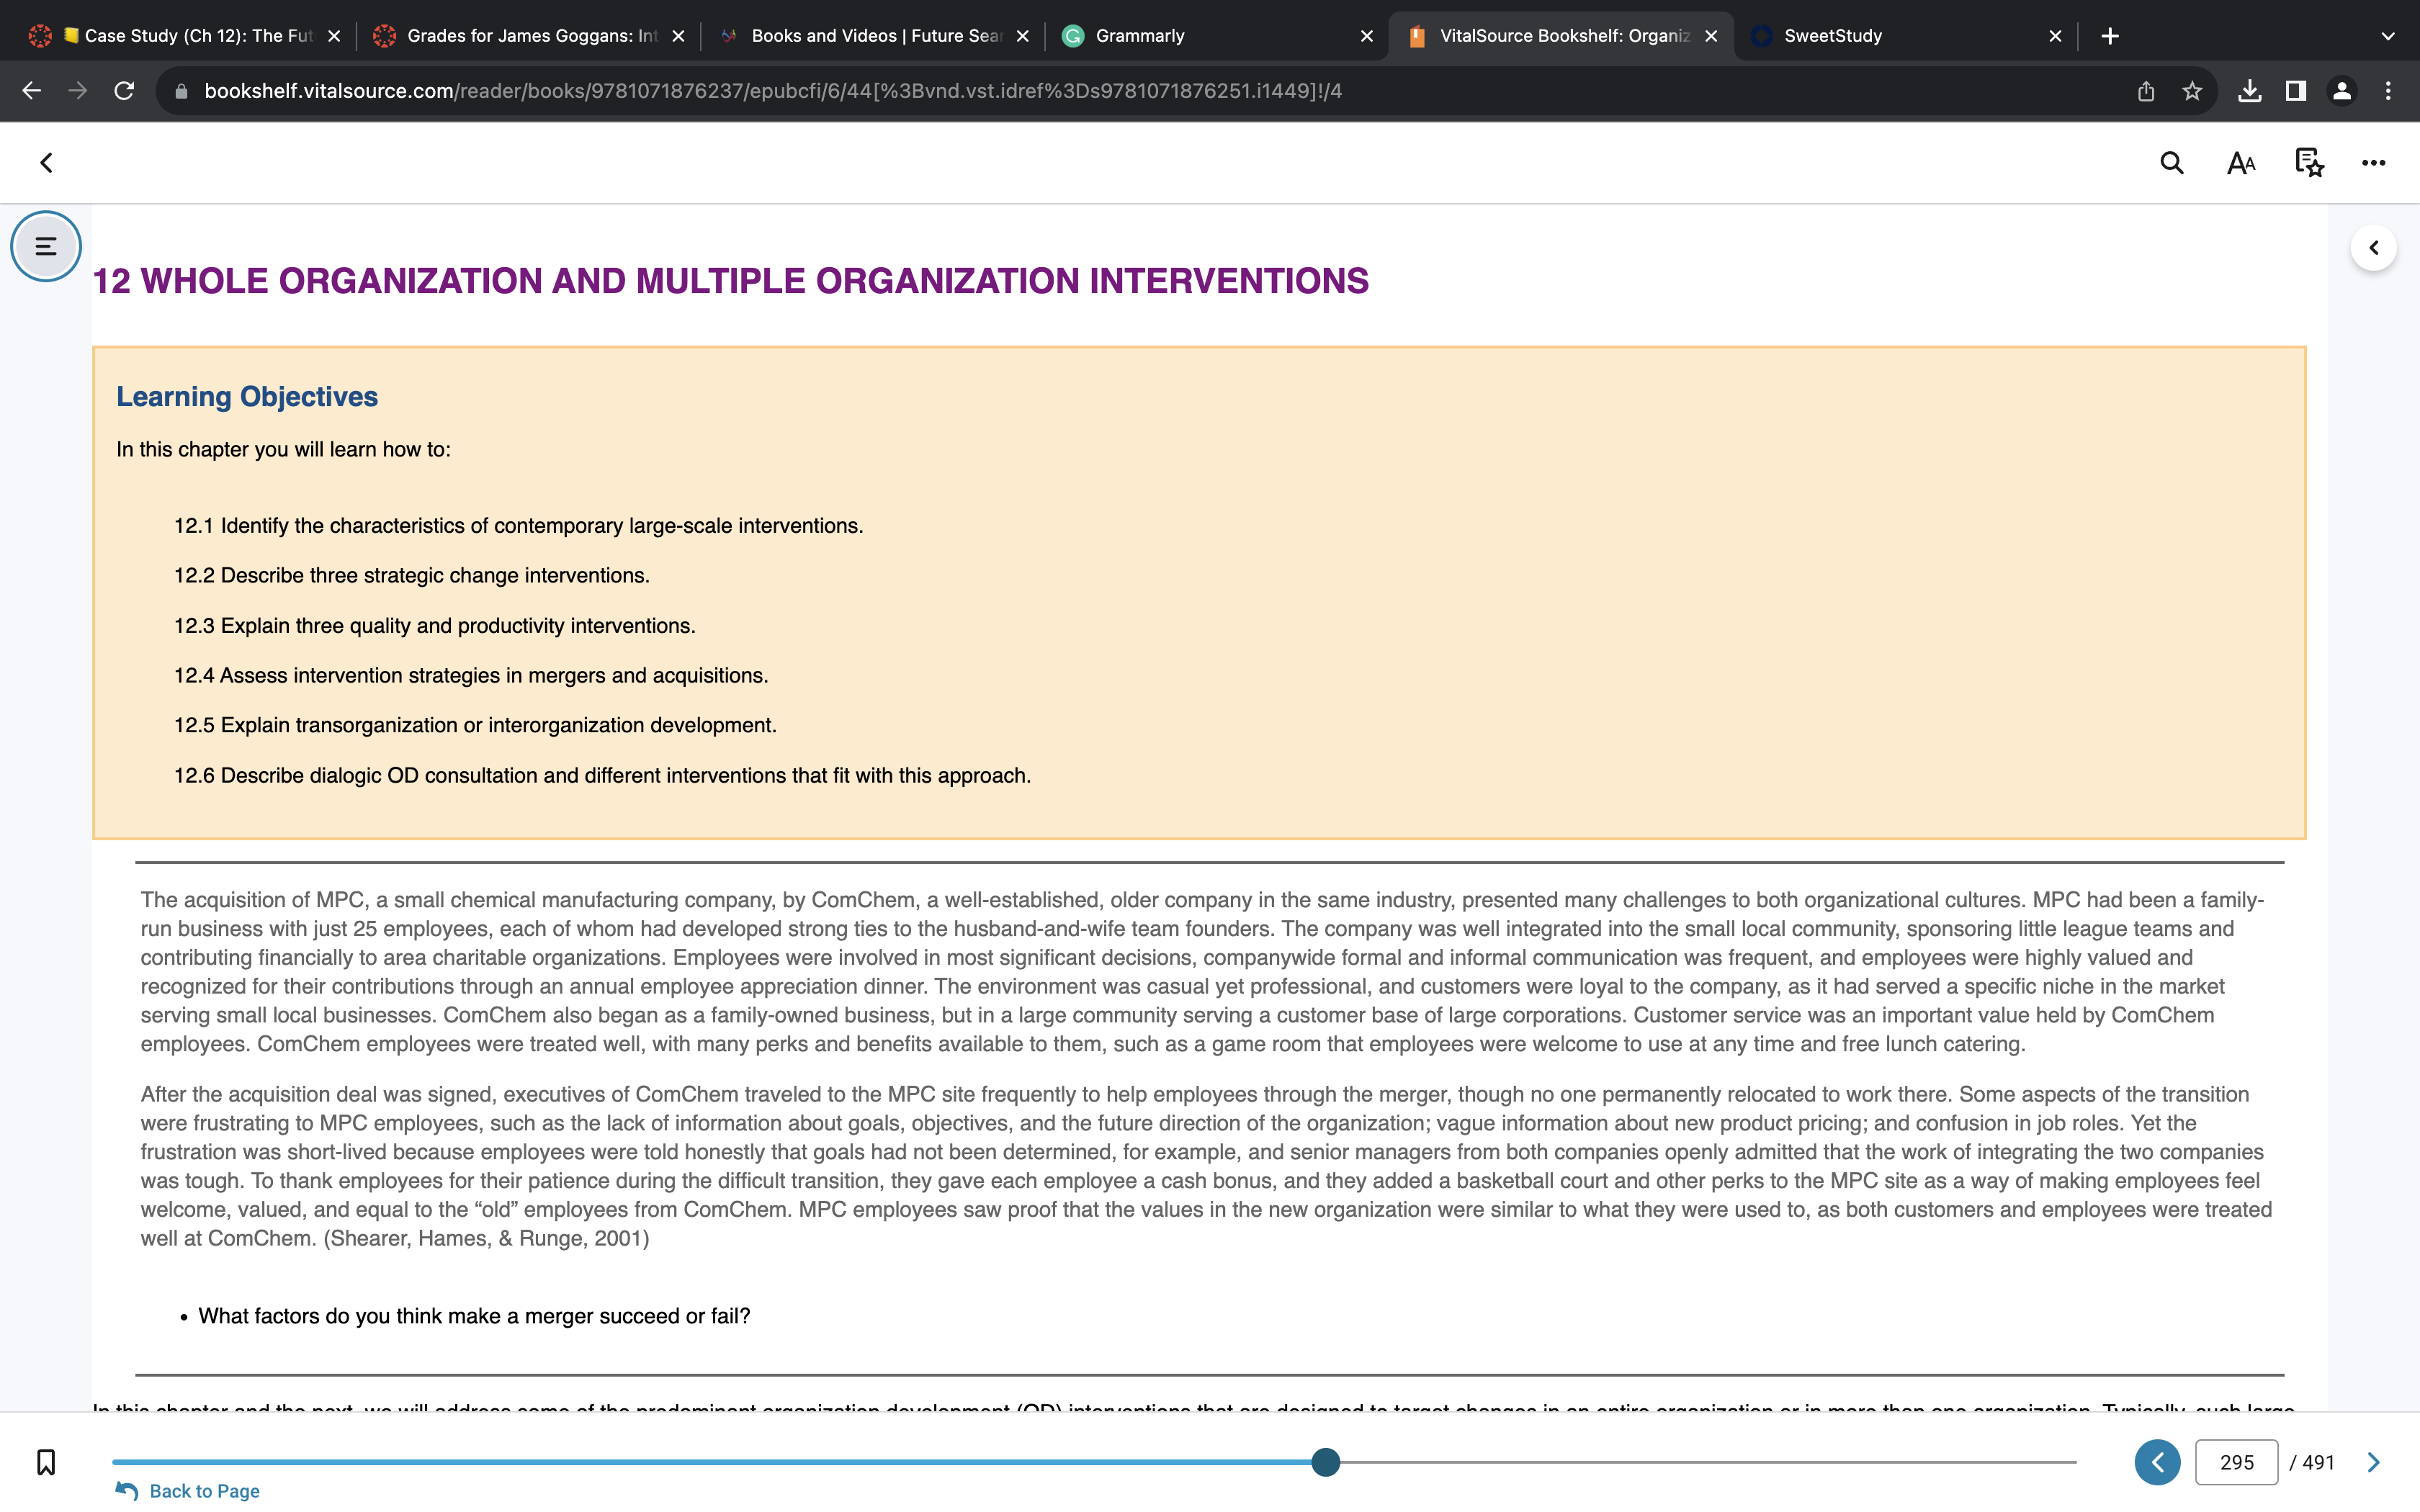Viewport: 2420px width, 1512px height.
Task: Bookmark the current book page
Action: pyautogui.click(x=46, y=1462)
